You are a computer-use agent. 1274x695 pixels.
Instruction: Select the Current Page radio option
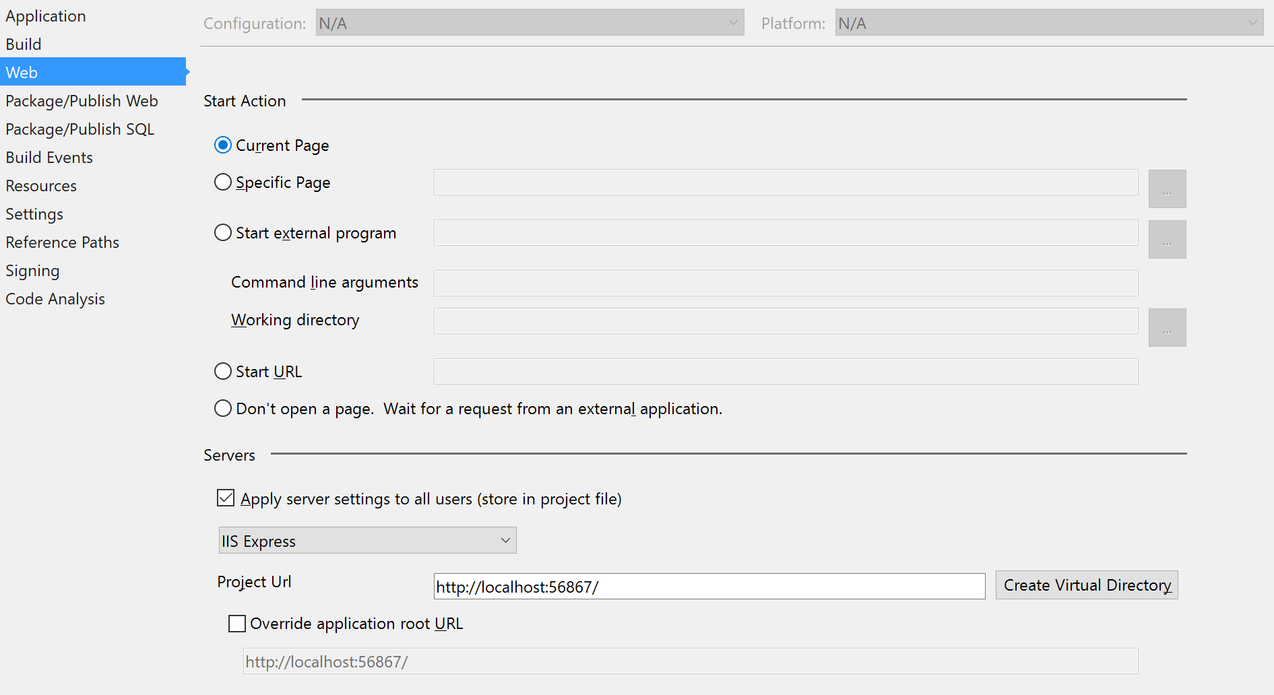pyautogui.click(x=223, y=145)
